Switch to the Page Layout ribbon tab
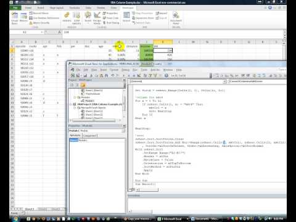The image size is (296, 222). click(57, 8)
